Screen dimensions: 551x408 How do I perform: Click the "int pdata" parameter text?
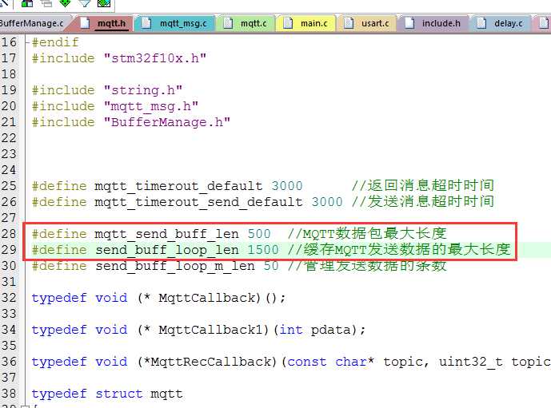tap(319, 330)
